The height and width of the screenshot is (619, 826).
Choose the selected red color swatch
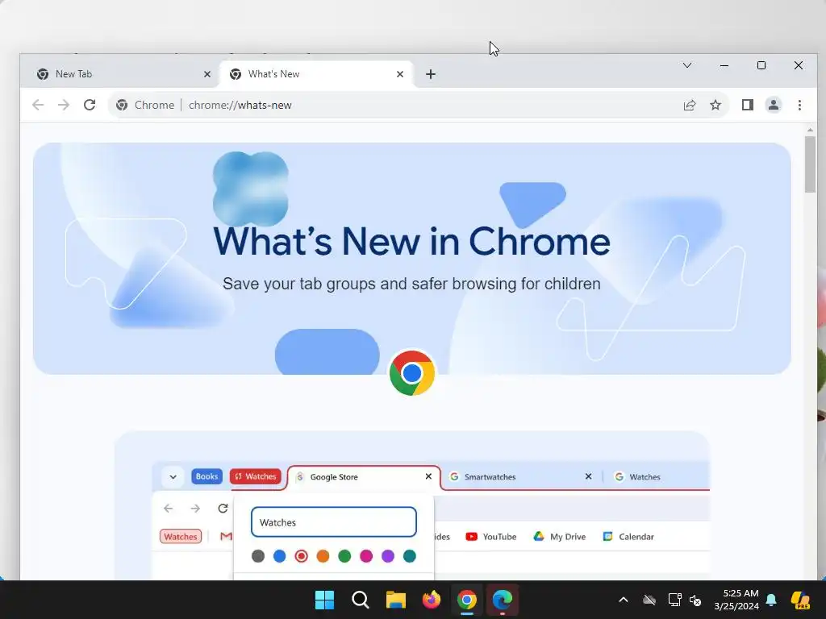(x=302, y=556)
